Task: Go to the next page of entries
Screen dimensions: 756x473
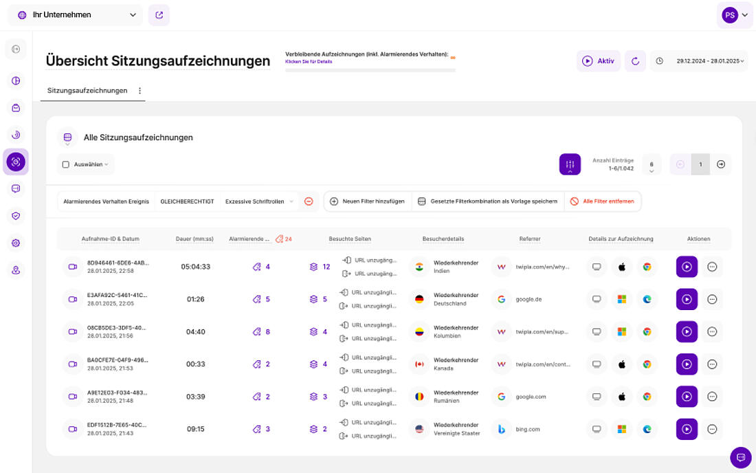Action: click(721, 164)
